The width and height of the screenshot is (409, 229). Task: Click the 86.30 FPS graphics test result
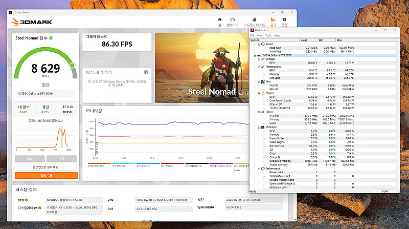click(x=117, y=44)
